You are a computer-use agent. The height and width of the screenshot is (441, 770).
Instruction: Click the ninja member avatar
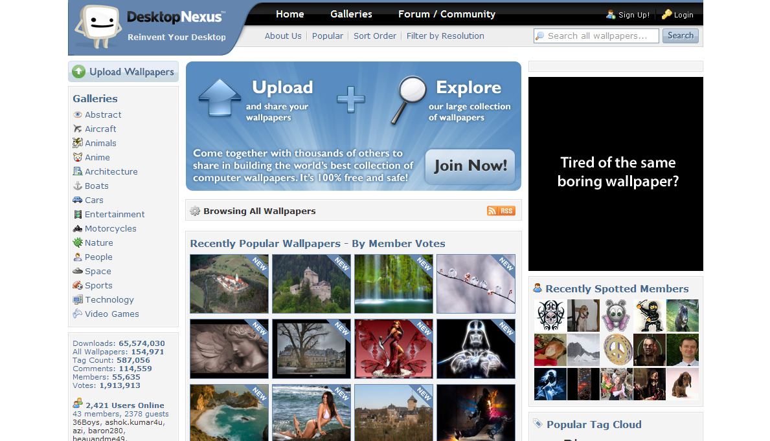click(649, 316)
